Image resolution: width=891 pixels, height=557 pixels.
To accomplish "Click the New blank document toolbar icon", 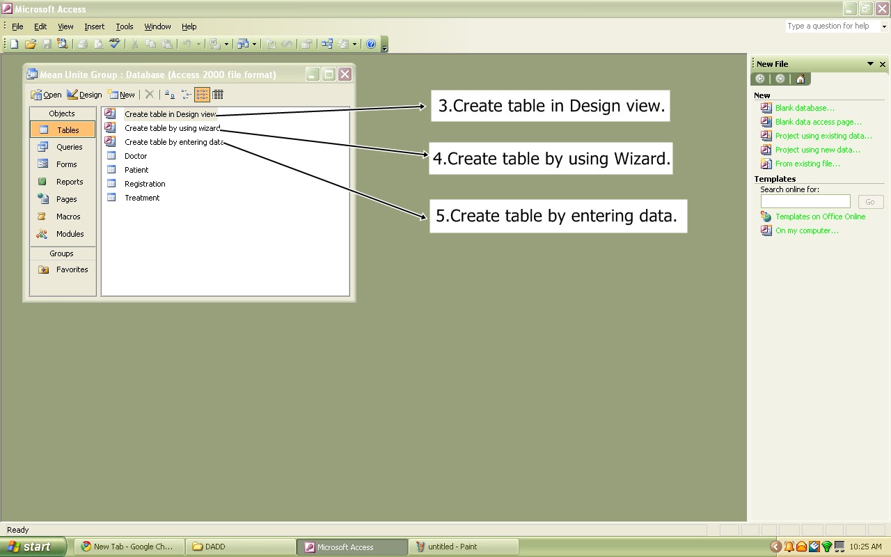I will click(14, 44).
